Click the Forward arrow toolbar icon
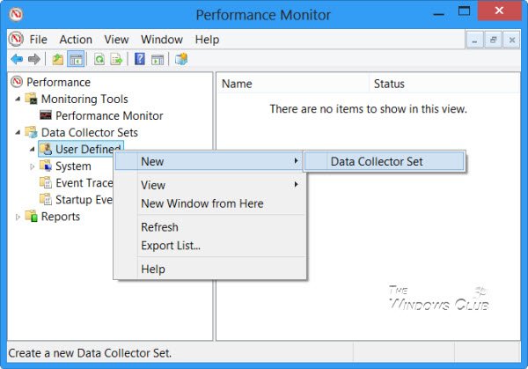Screen dimensions: 528x369 click(33, 59)
